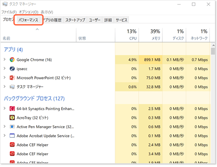Sort by the メモリ column header
Image resolution: width=217 pixels, height=167 pixels.
click(151, 35)
